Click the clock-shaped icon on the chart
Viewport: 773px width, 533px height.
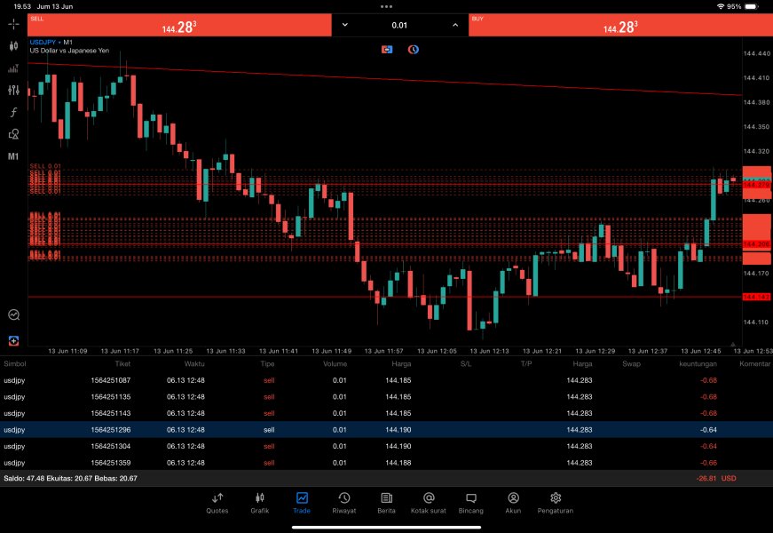(x=413, y=50)
